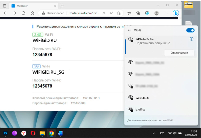Select the WiFiGiD.RU network in list
Viewport: 201px width, 138px height.
click(x=161, y=98)
